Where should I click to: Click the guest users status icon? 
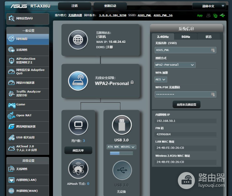point(208,15)
